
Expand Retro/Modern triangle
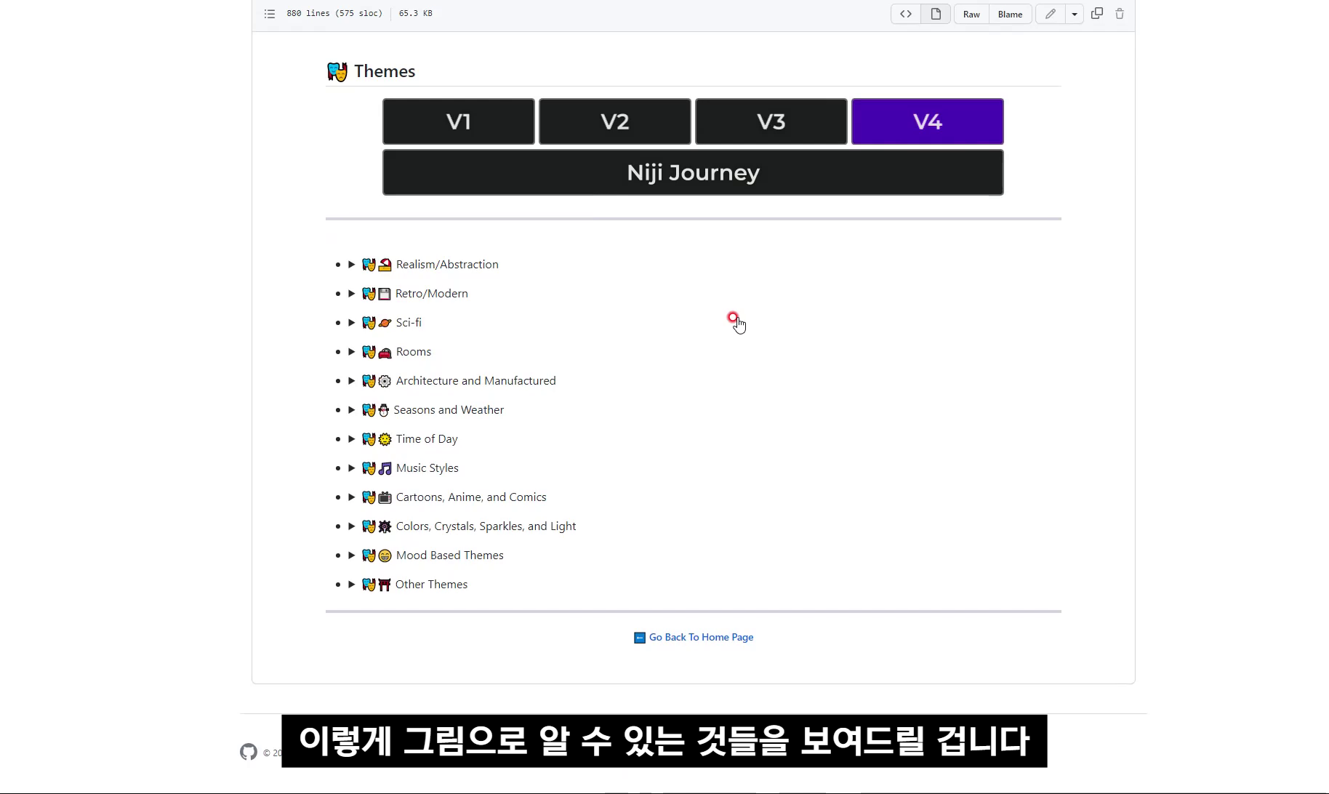point(352,294)
